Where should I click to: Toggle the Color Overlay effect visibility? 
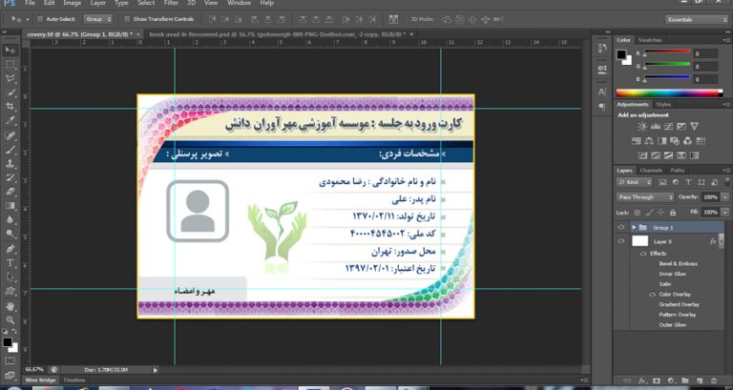pyautogui.click(x=653, y=295)
